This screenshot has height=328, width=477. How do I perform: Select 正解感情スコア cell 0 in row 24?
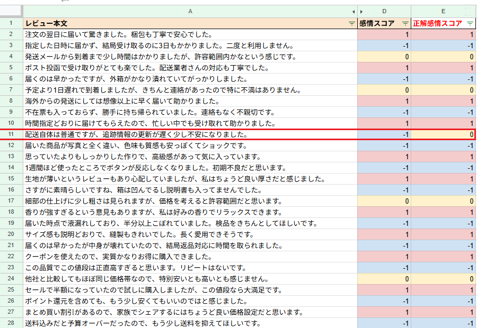pos(443,279)
